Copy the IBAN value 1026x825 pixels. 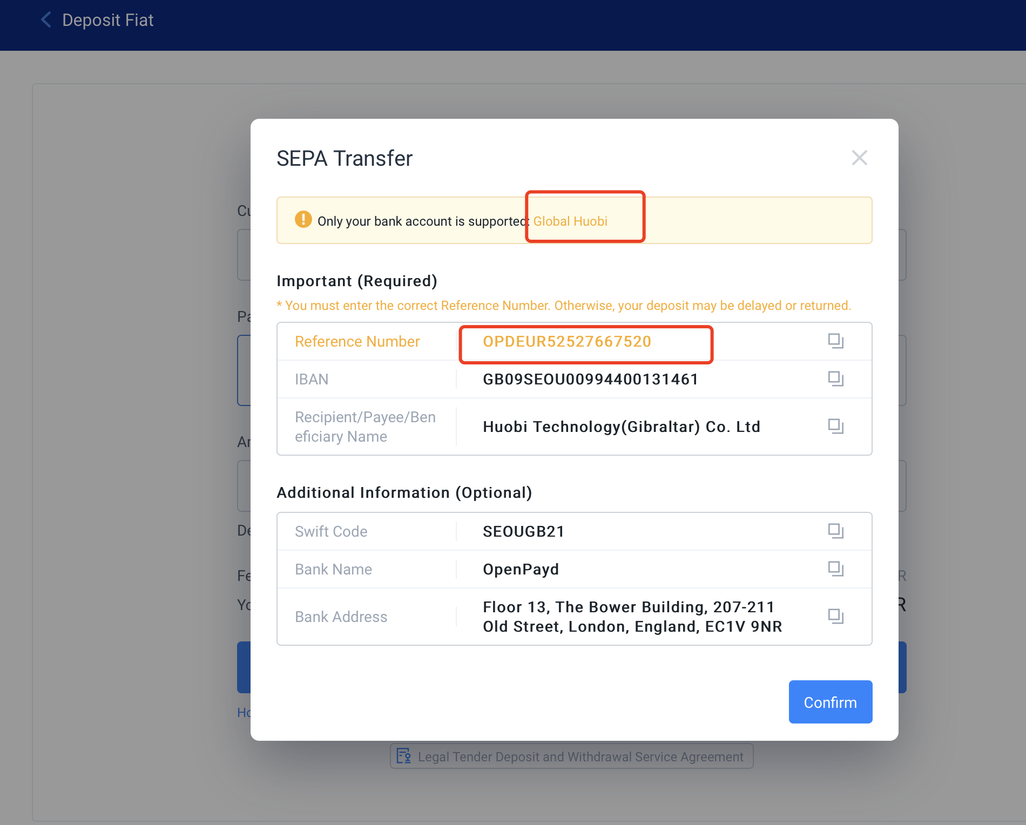pos(836,378)
